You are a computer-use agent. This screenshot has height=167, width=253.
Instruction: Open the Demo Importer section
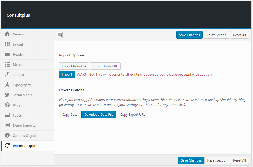point(24,125)
